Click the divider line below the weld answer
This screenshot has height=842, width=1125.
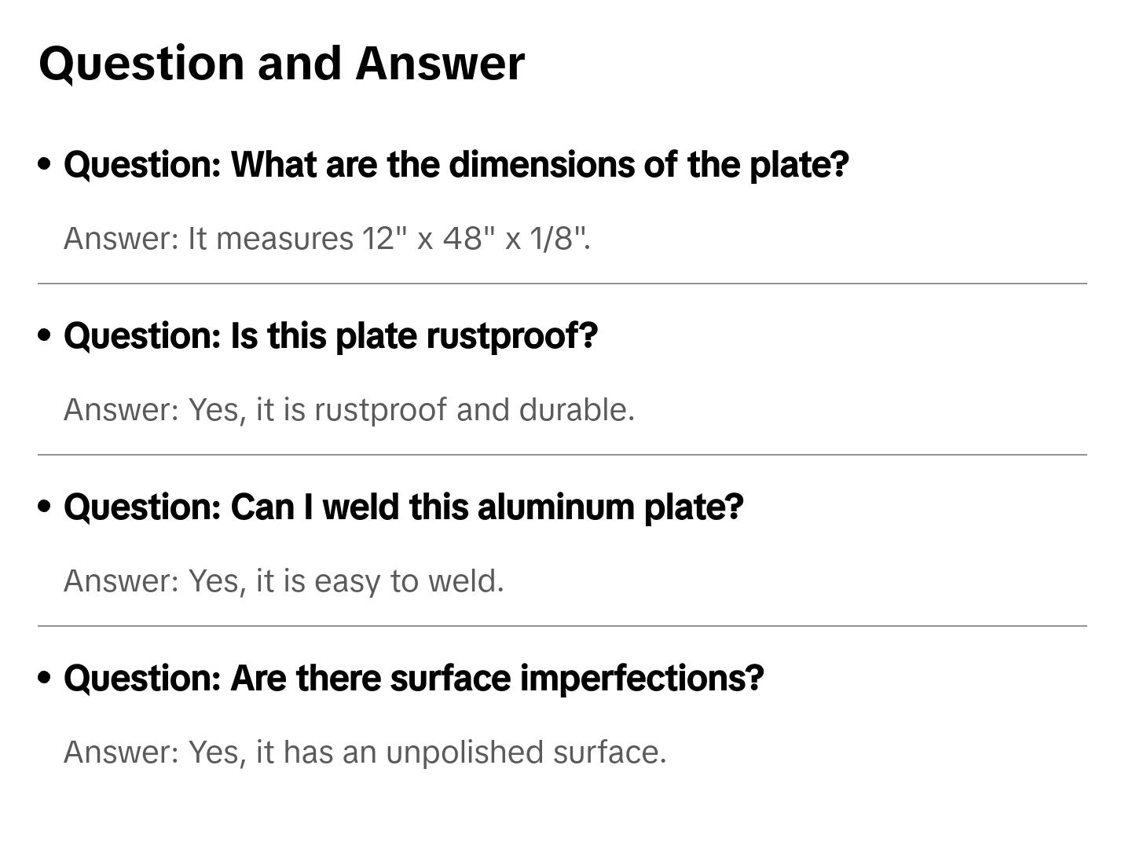click(x=562, y=626)
